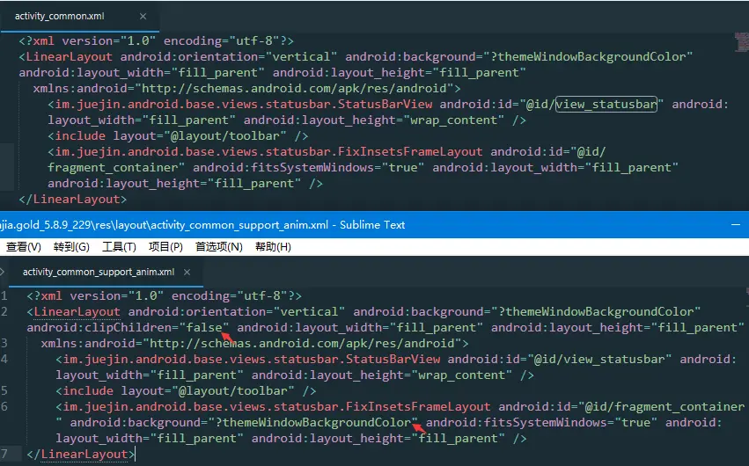Click @id/fragment_container in the lower editor
Screen dimensions: 749x466
665,406
